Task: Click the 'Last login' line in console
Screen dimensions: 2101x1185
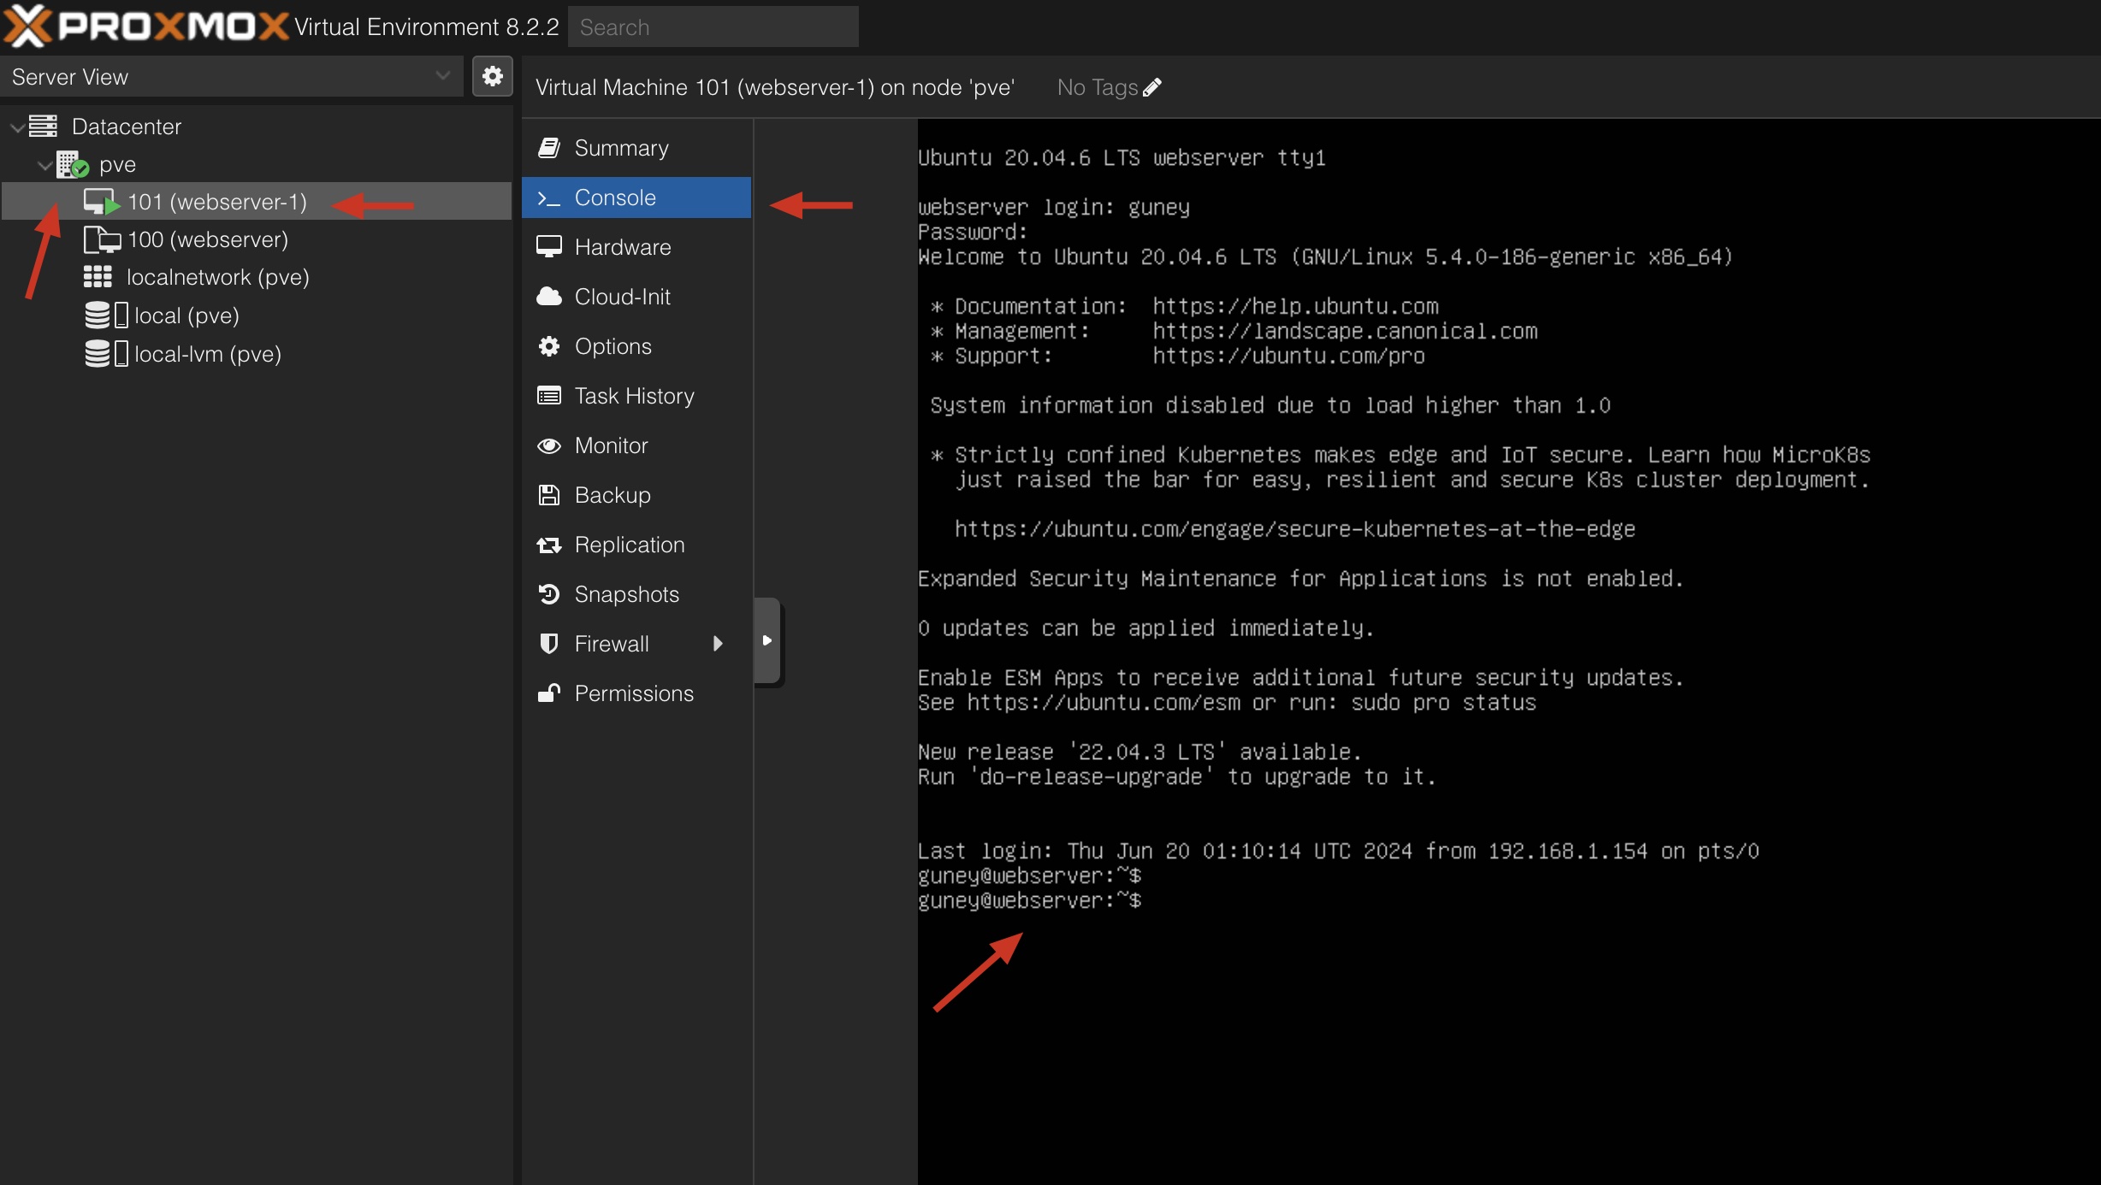Action: point(1338,851)
